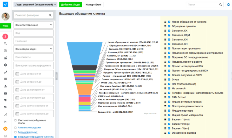Open the user avatar profile photo
Viewport: 232px width, 138px height.
(x=5, y=17)
